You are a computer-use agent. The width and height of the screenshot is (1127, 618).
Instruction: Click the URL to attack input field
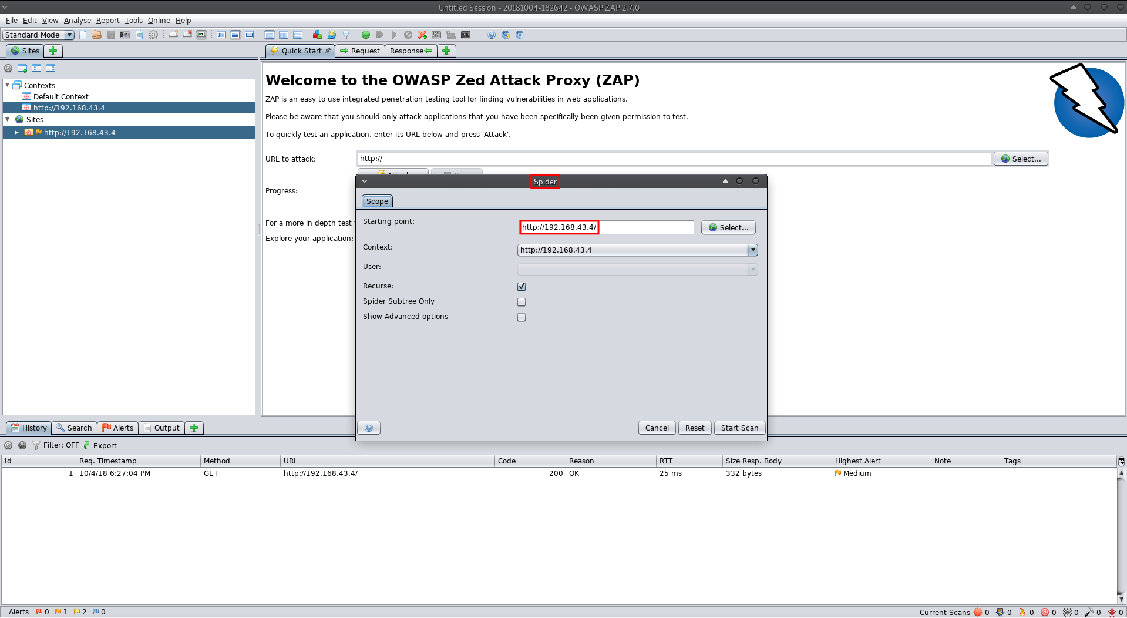pos(674,159)
